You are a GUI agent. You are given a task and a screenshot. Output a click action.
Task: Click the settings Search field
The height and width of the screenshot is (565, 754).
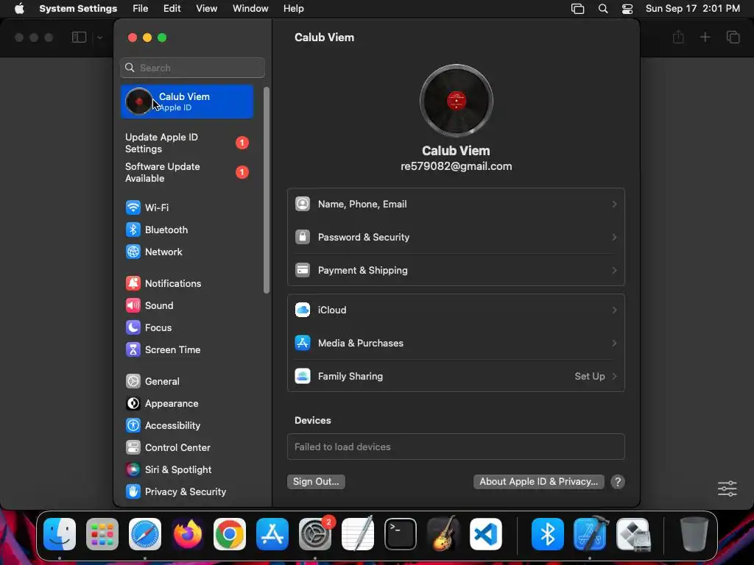[x=192, y=68]
